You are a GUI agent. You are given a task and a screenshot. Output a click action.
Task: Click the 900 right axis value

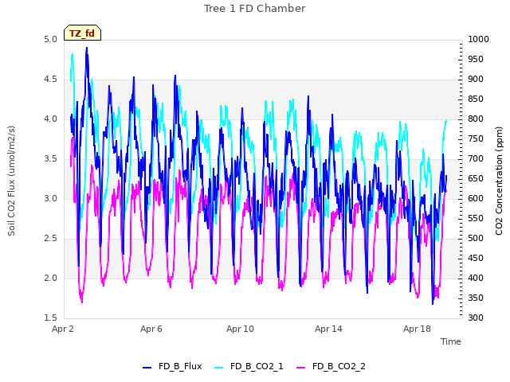(476, 79)
